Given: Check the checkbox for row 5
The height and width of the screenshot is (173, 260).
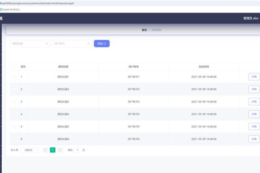Looking at the screenshot, I should [x=14, y=126].
